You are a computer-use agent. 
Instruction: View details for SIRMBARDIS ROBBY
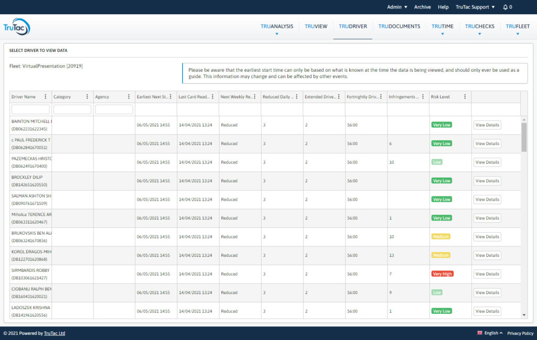(487, 274)
